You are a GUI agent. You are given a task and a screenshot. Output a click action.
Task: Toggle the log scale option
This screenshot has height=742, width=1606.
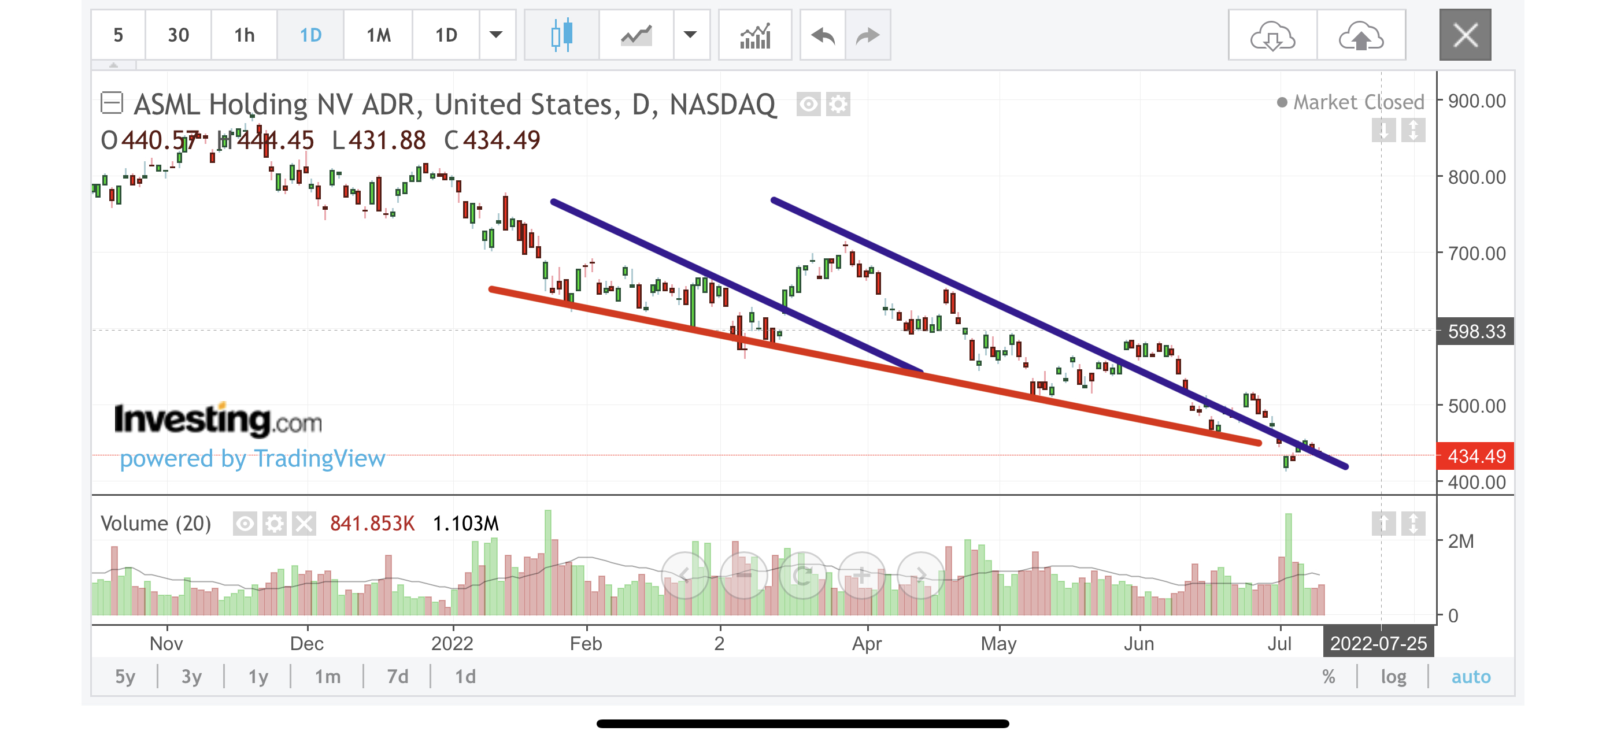1393,676
